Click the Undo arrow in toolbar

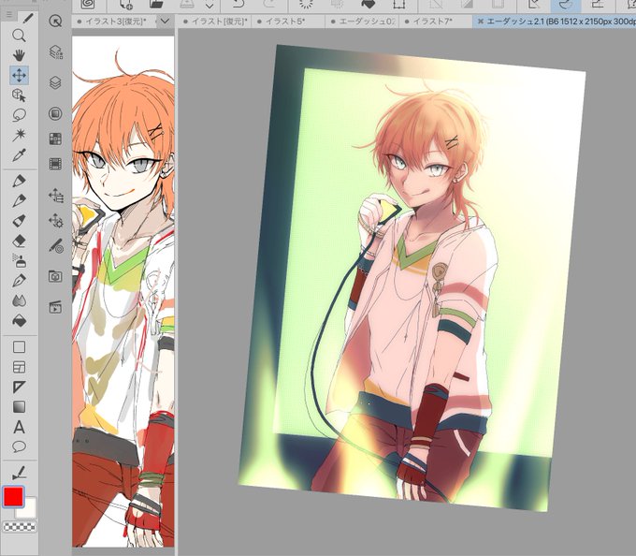[238, 5]
